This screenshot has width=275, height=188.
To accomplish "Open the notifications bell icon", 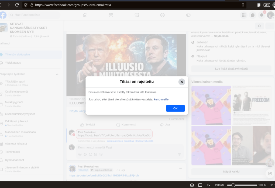I will [x=262, y=15].
